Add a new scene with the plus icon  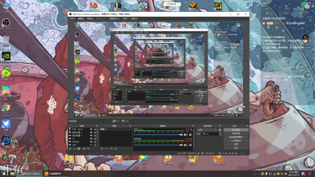pyautogui.click(x=102, y=149)
